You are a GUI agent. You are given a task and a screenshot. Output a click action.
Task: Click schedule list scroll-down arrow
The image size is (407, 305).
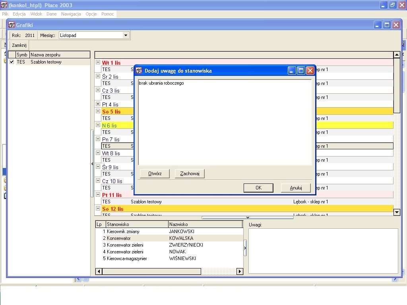click(397, 212)
